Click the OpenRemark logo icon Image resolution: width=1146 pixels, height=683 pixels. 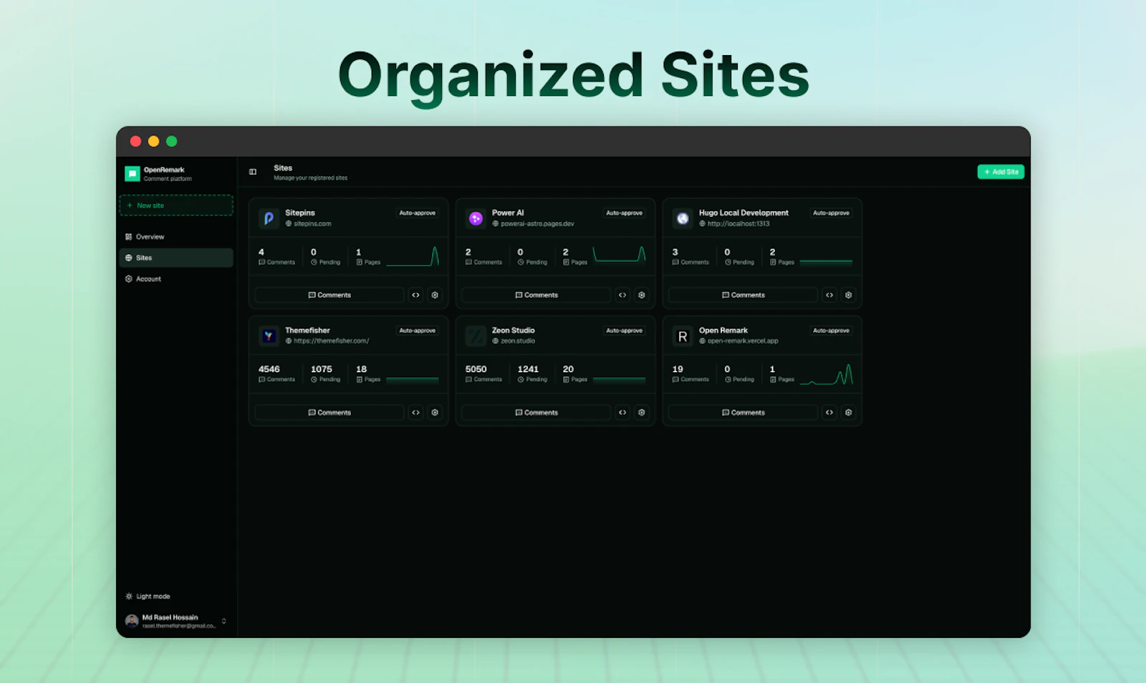click(132, 174)
